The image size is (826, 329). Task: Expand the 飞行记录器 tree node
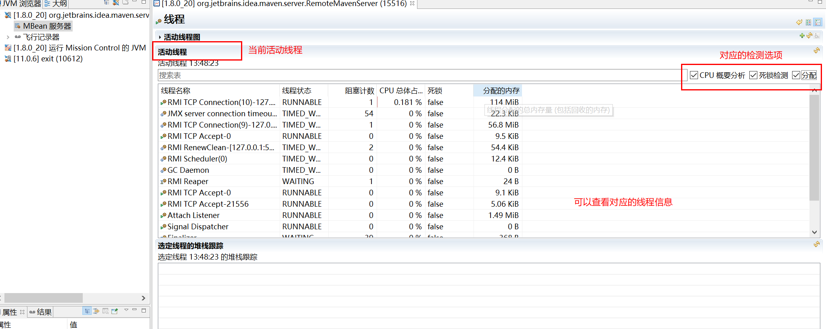(8, 37)
